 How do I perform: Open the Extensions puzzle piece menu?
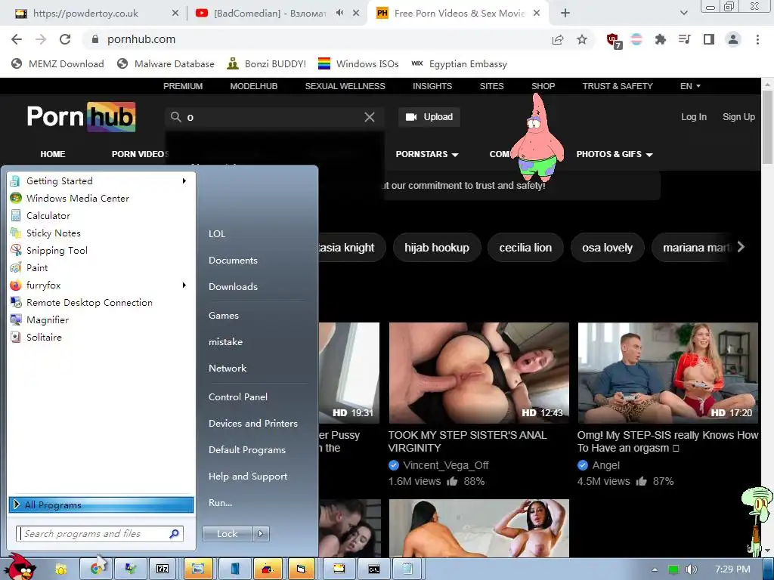[x=660, y=39]
